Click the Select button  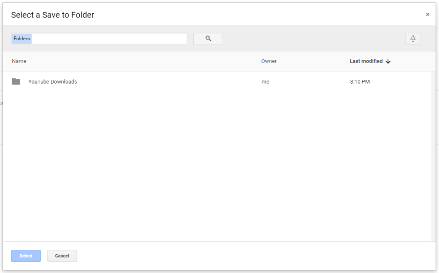tap(26, 256)
